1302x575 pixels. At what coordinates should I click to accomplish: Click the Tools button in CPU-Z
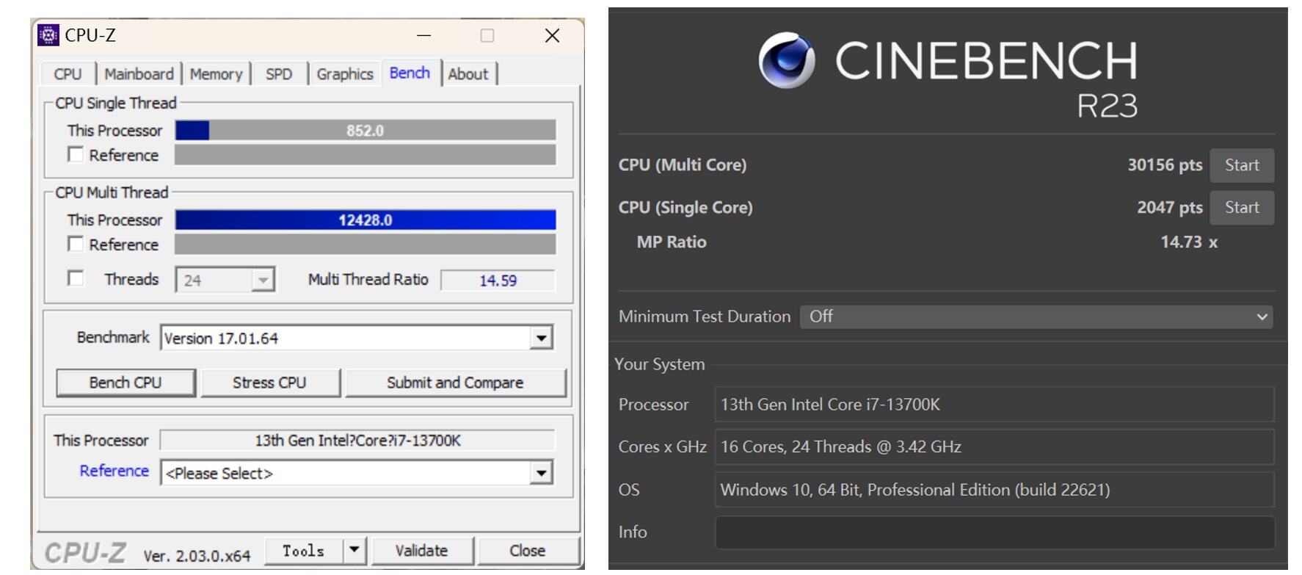click(x=303, y=550)
